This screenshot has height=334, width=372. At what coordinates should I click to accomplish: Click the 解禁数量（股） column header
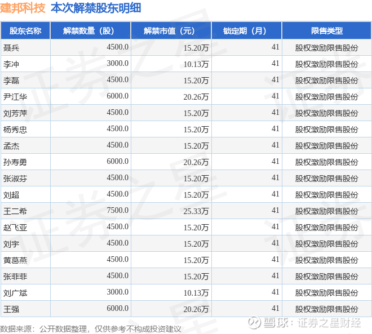point(90,30)
